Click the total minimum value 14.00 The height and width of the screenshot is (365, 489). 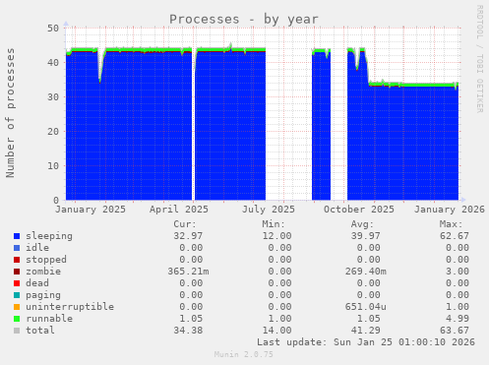[x=276, y=331]
